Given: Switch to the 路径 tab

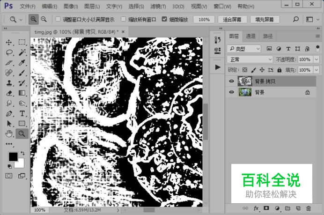Looking at the screenshot, I should (268, 36).
